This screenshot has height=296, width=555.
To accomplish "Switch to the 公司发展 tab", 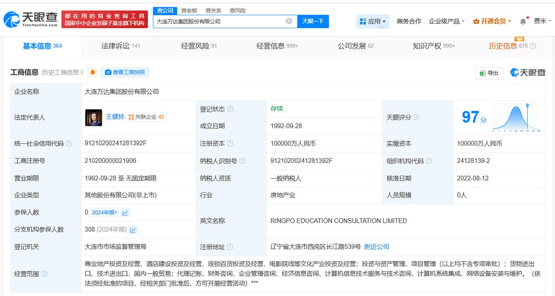I will [356, 46].
